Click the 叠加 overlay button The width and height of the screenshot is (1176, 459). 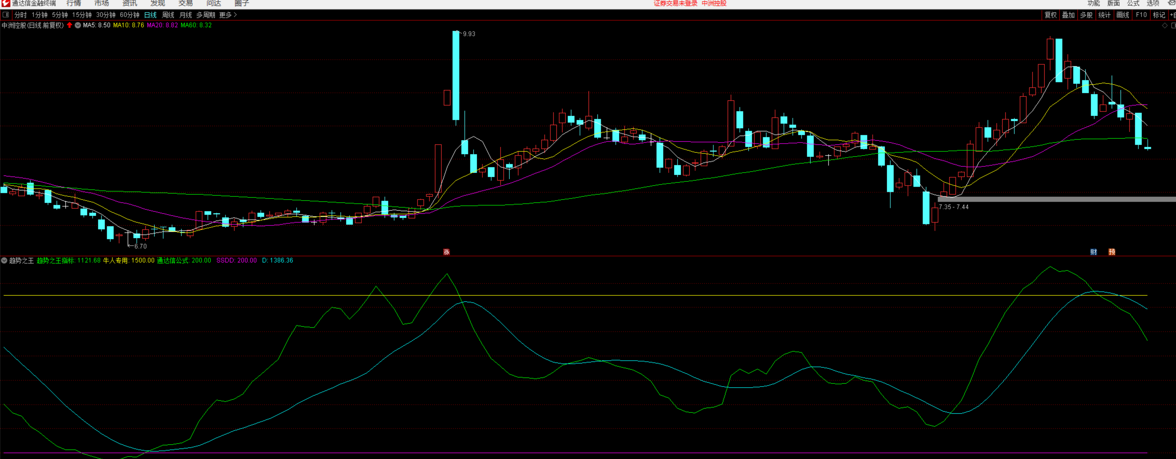1068,15
